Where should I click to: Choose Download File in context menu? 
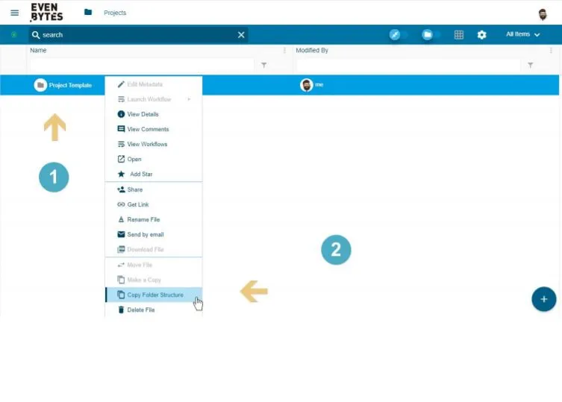(x=154, y=250)
